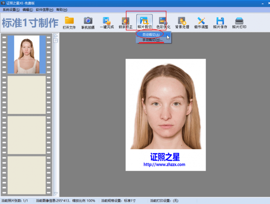Select the 倾斜矫正 tilt correction tool
This screenshot has height=204, width=270.
126,22
